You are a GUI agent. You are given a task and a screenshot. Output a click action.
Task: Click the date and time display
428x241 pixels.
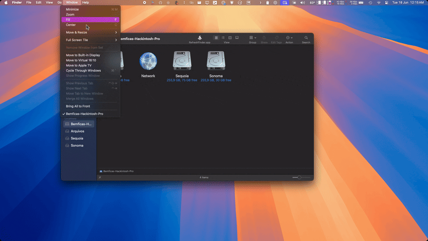tap(408, 3)
